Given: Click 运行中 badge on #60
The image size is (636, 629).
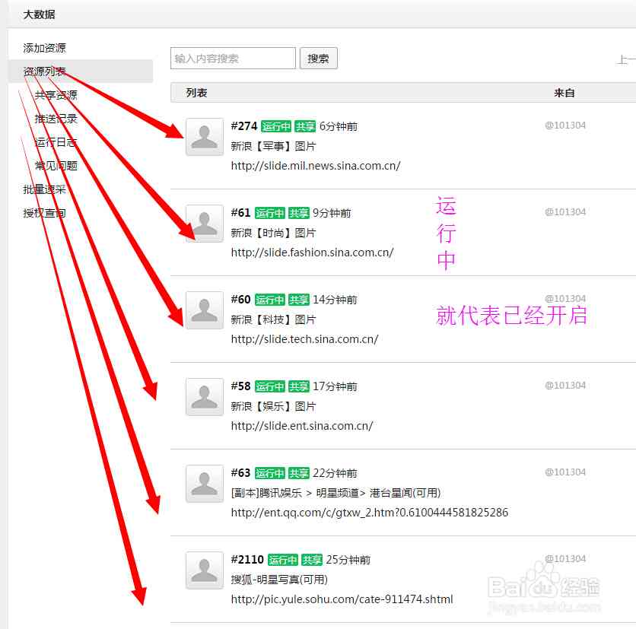Looking at the screenshot, I should coord(270,300).
